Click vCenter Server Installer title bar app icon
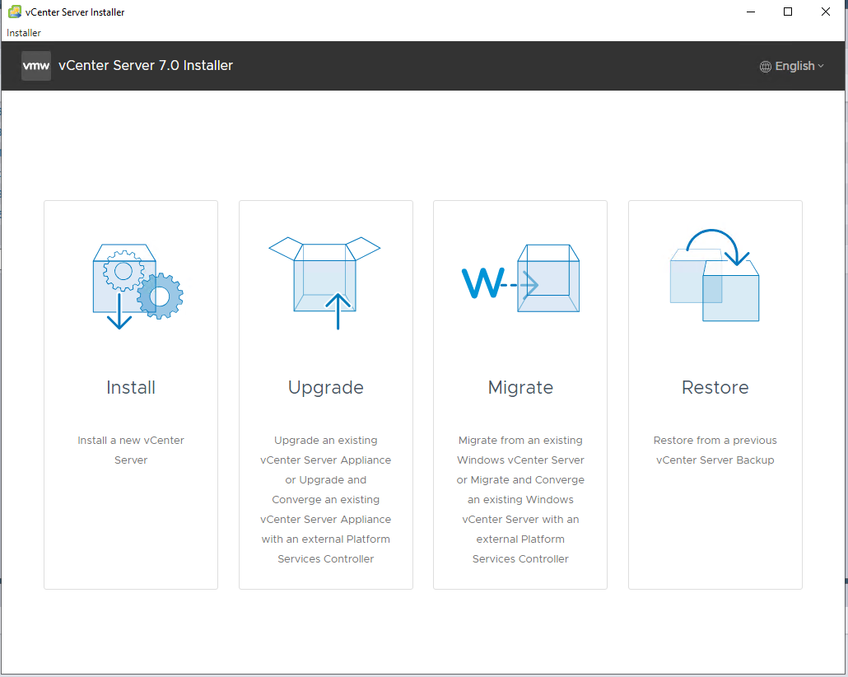 click(x=15, y=12)
